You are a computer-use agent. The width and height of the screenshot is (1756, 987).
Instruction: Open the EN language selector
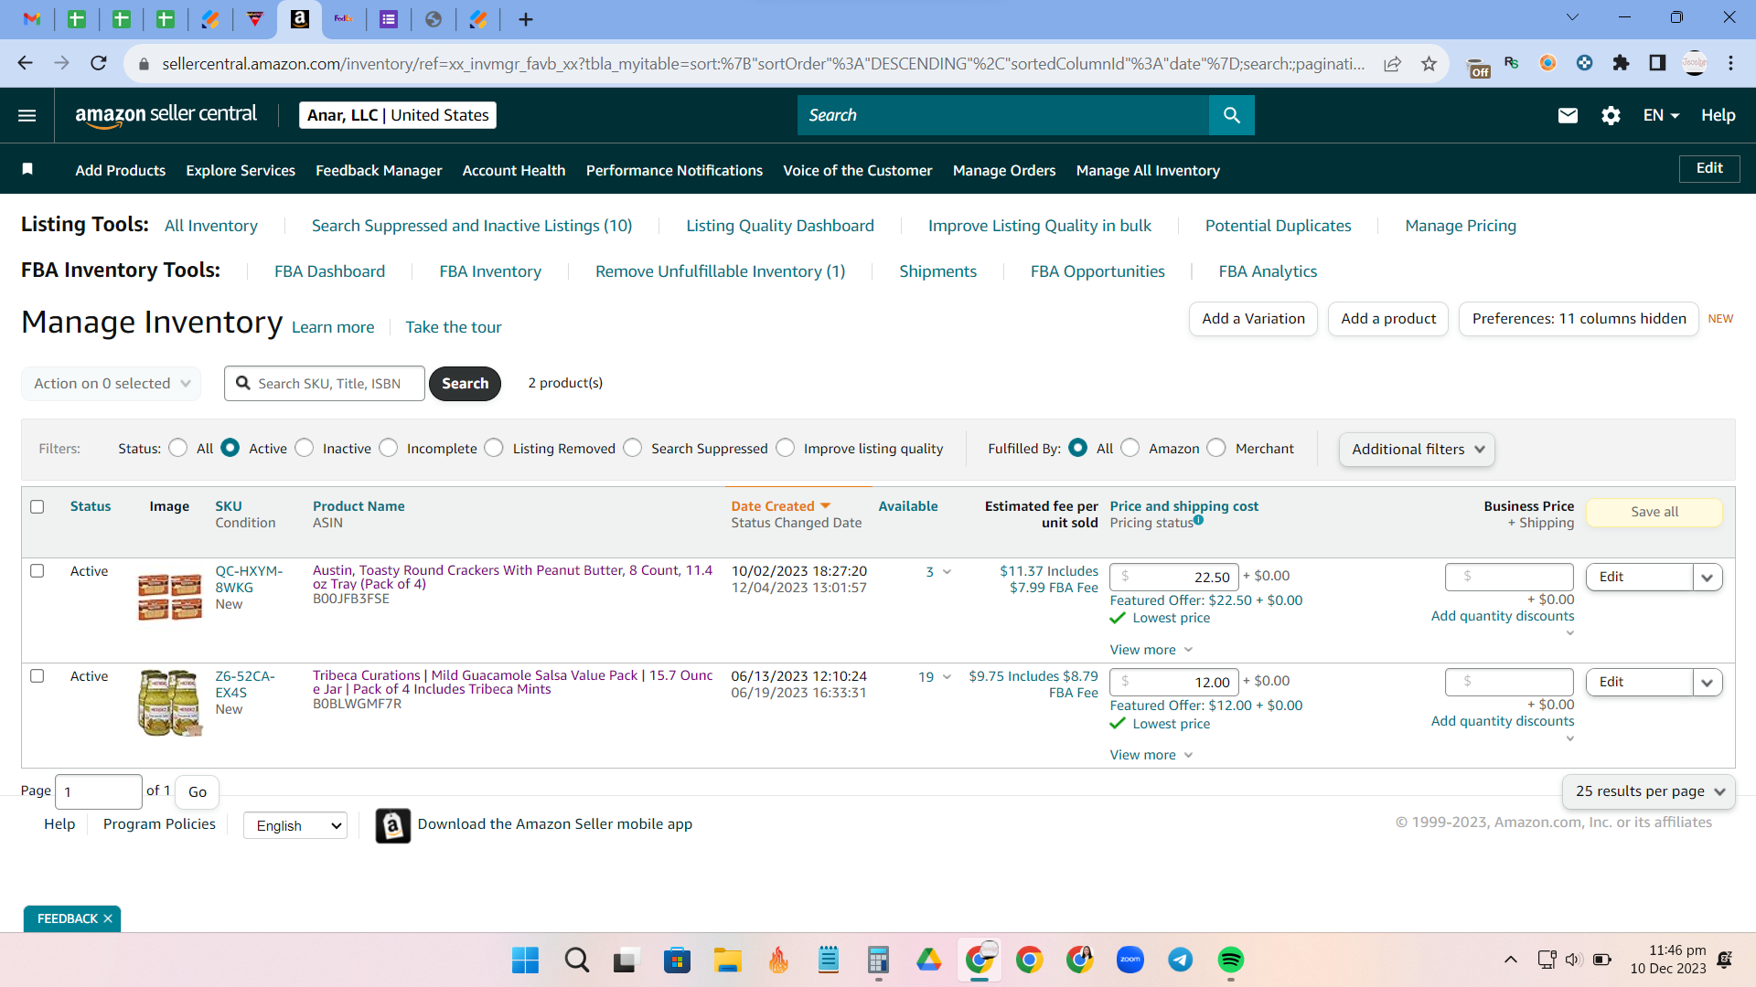(x=1661, y=115)
